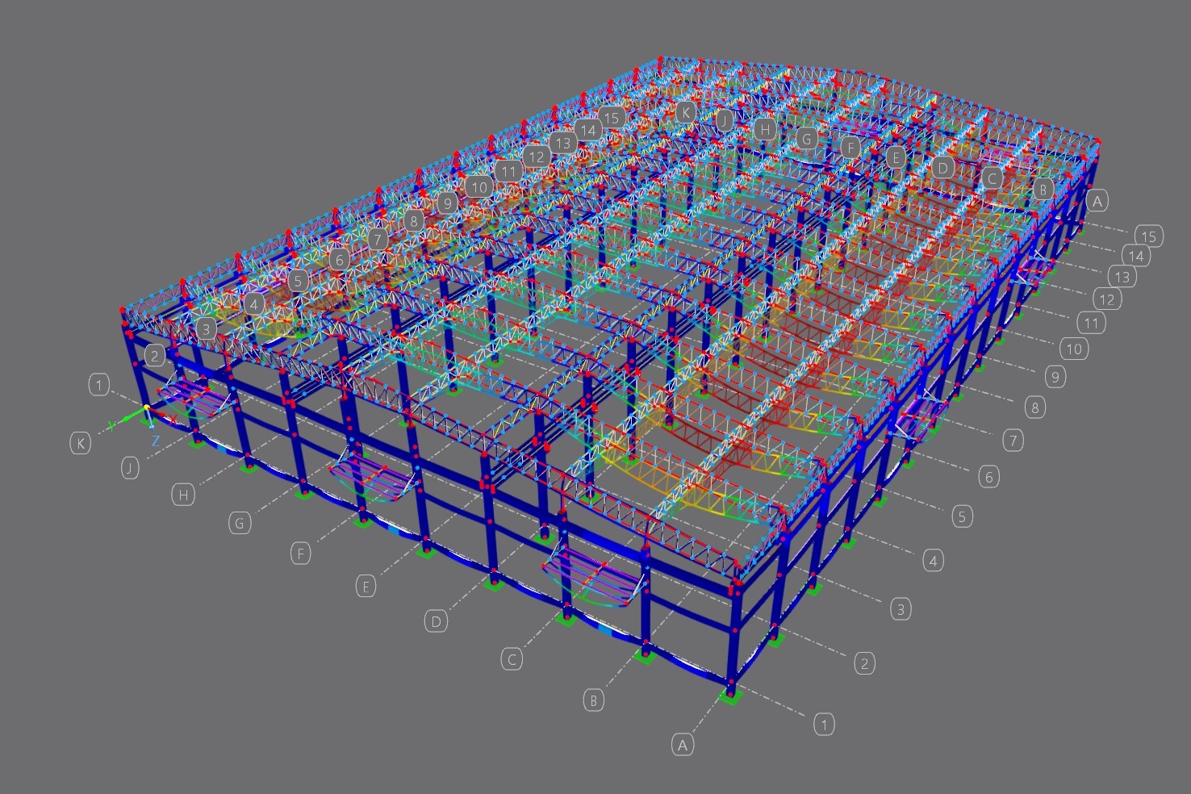The image size is (1191, 794).
Task: Select grid bubble D on the front-left edge
Action: click(436, 621)
